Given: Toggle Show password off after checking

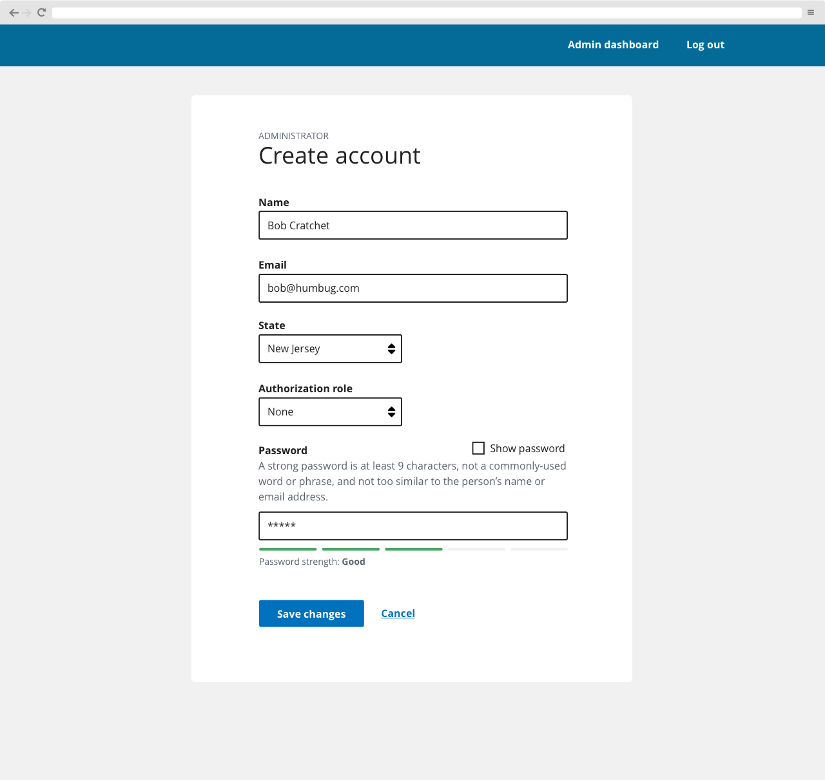Looking at the screenshot, I should pos(478,448).
